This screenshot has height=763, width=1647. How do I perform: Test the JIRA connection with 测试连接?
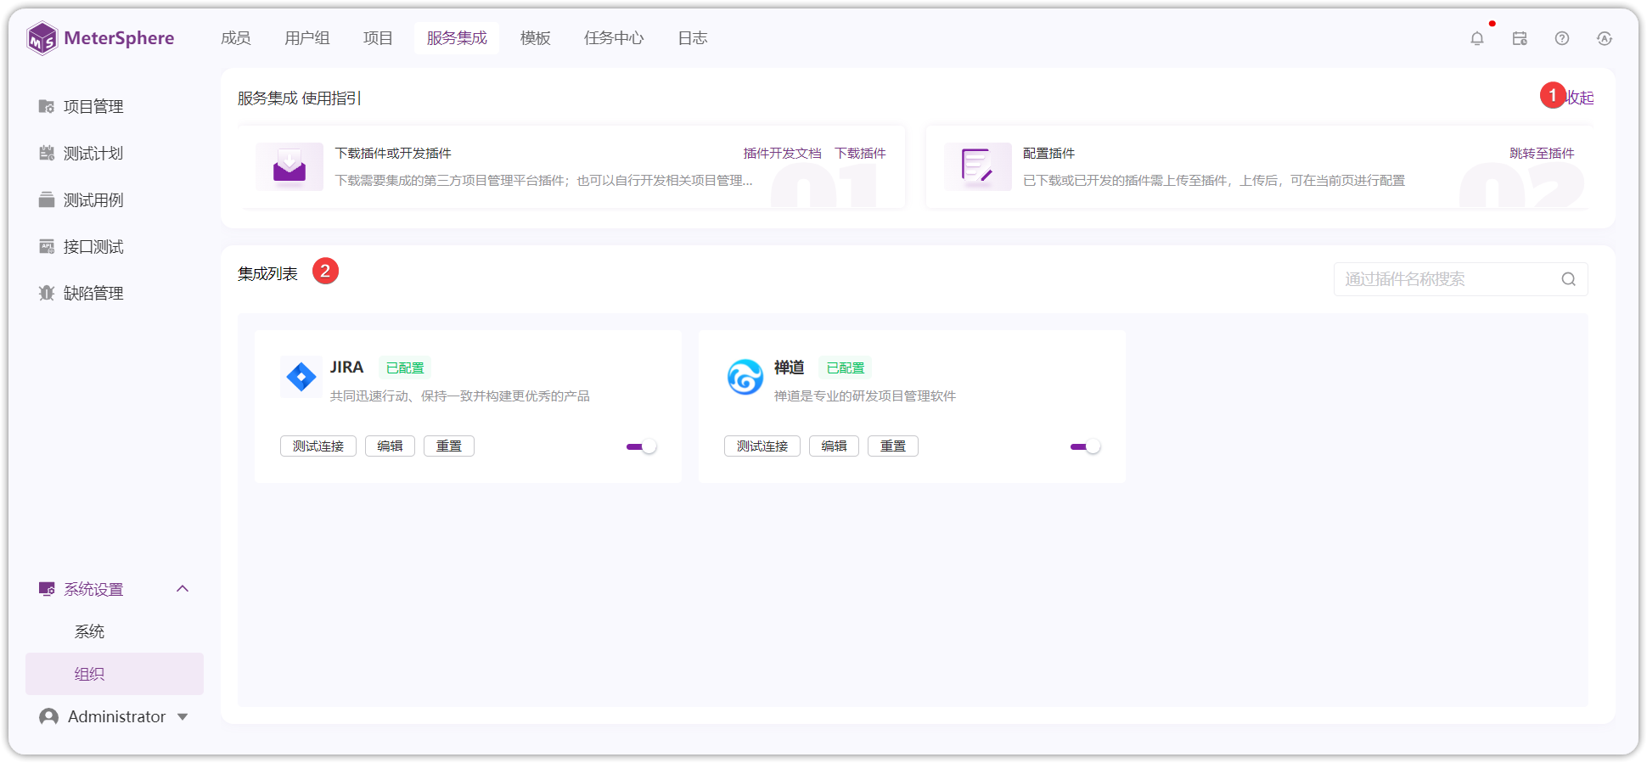point(318,446)
